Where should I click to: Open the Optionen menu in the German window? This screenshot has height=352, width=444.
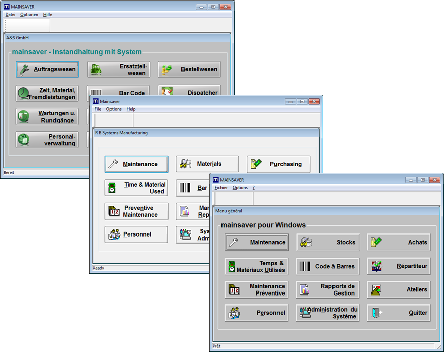tap(29, 14)
